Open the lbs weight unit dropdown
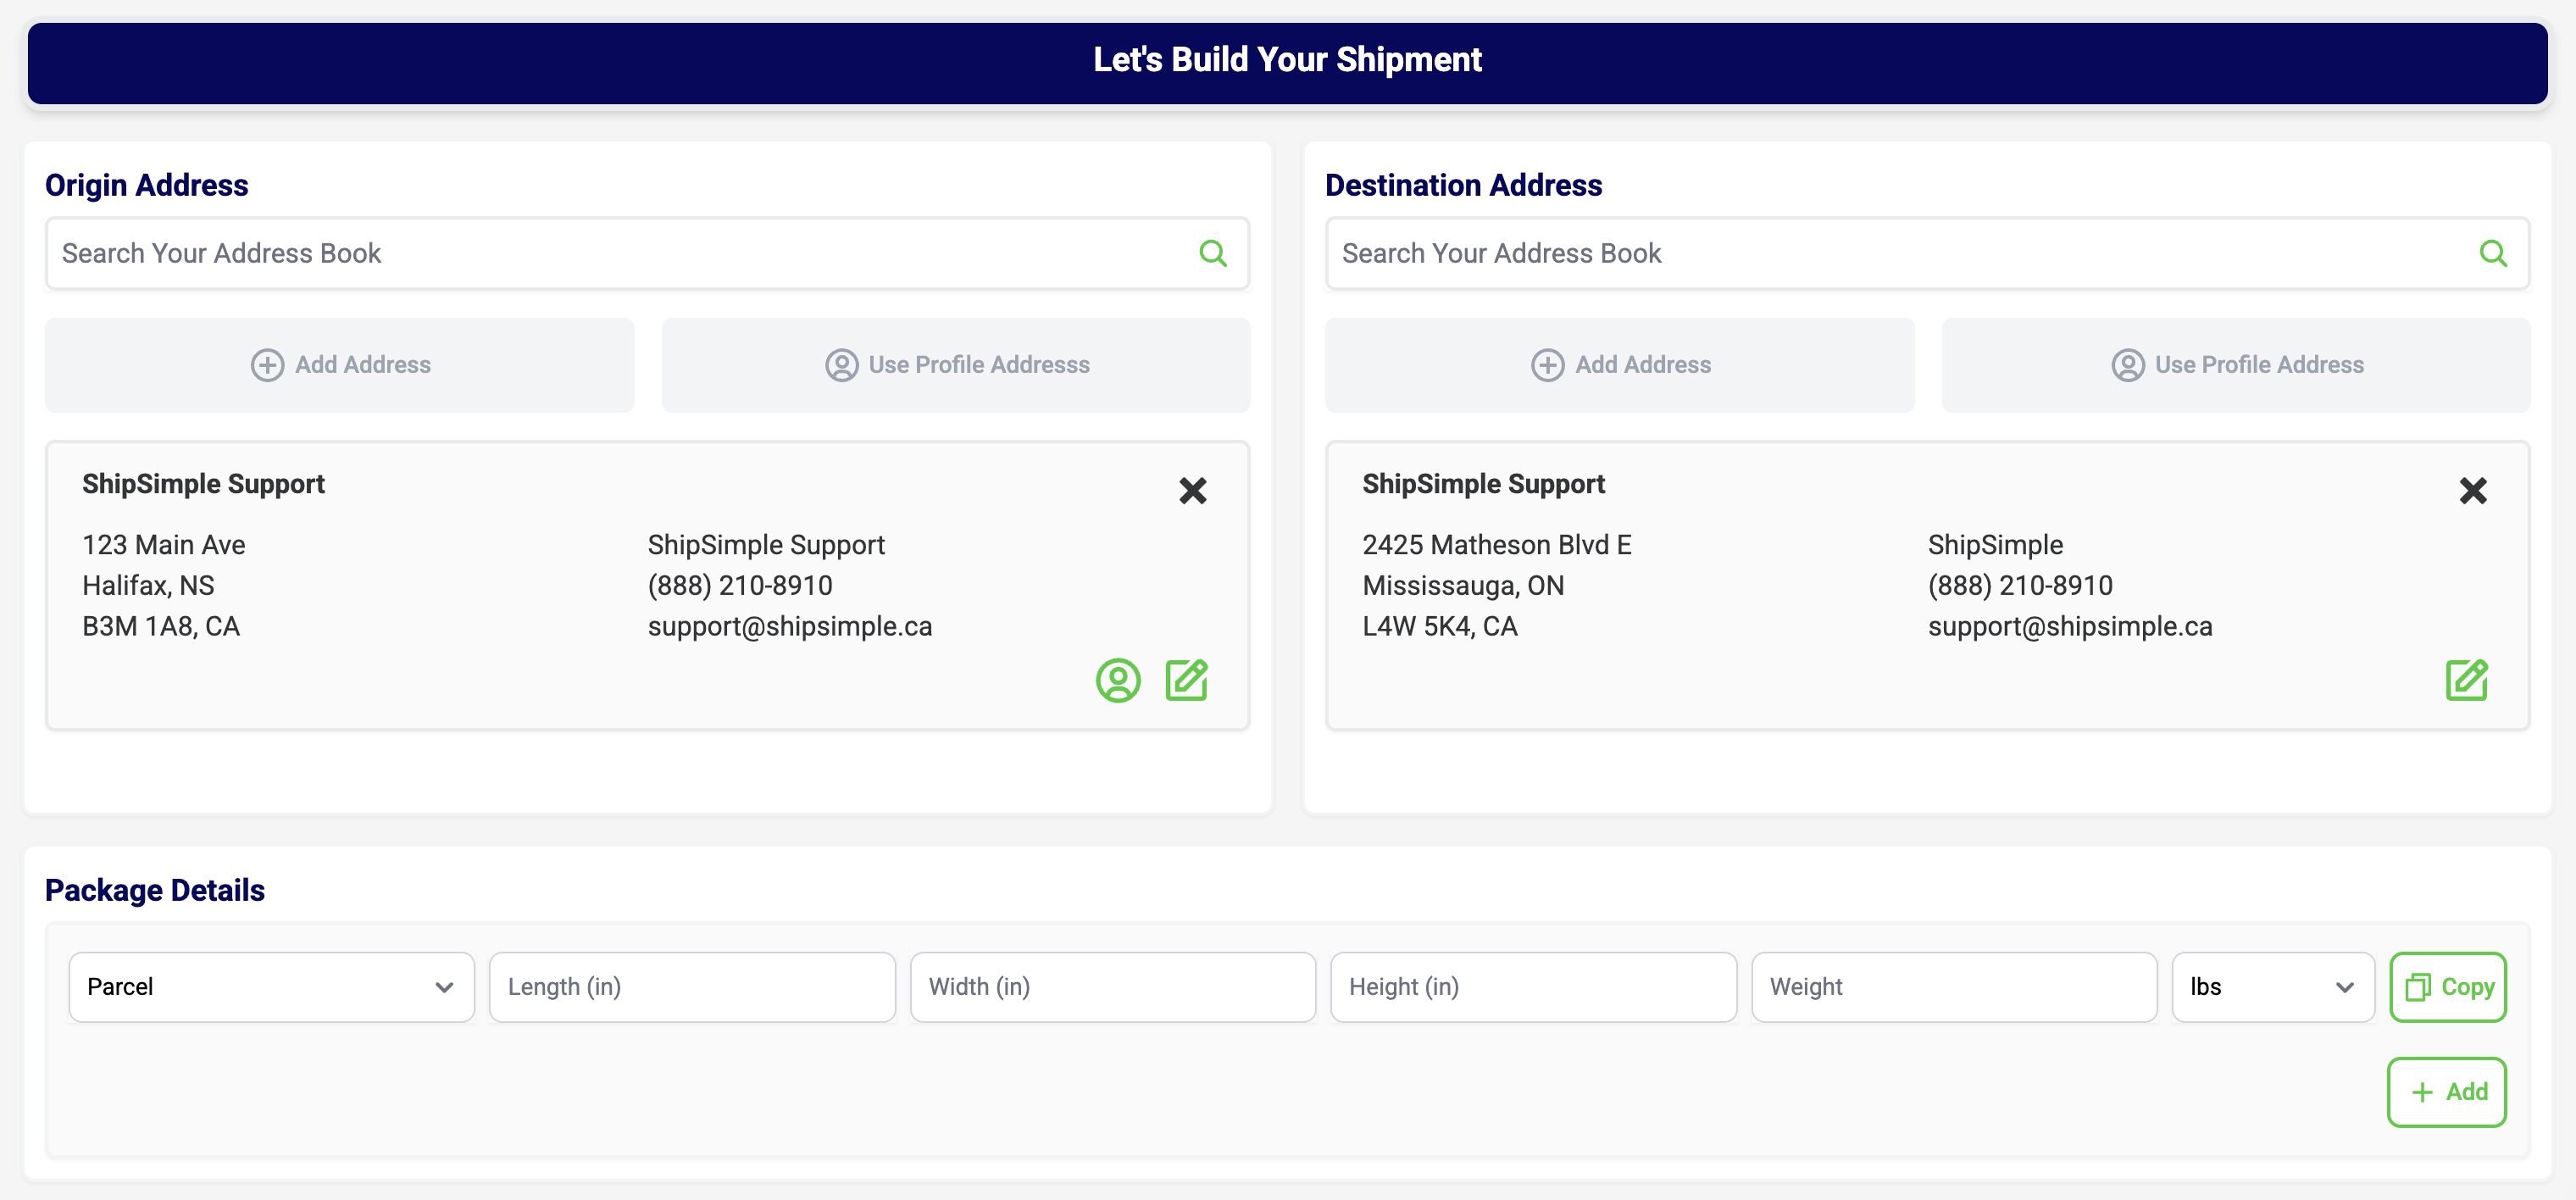Viewport: 2576px width, 1200px height. coord(2272,987)
